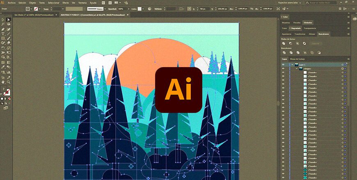The height and width of the screenshot is (180, 357).
Task: Select the Line Segment tool
Action: [9, 34]
